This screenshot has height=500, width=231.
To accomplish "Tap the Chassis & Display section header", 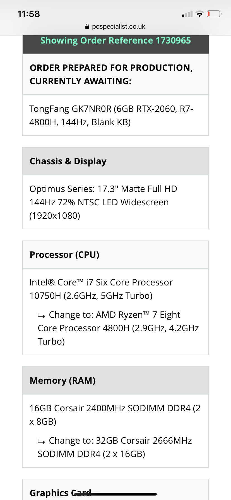I will pyautogui.click(x=116, y=161).
